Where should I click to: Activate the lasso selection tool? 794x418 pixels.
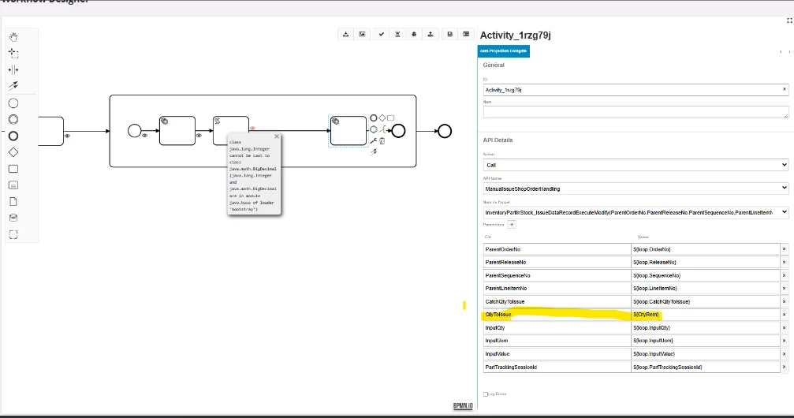tap(13, 54)
